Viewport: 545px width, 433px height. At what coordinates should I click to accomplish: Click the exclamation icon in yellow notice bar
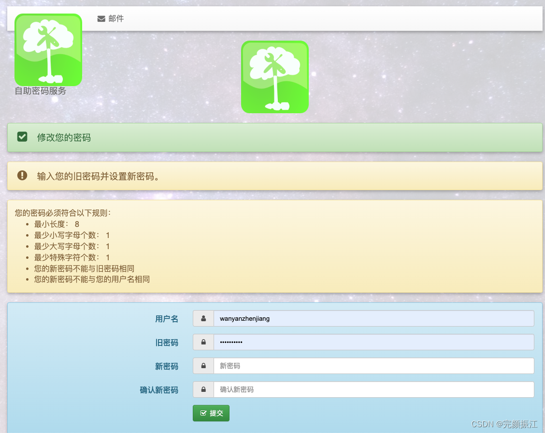coord(22,176)
